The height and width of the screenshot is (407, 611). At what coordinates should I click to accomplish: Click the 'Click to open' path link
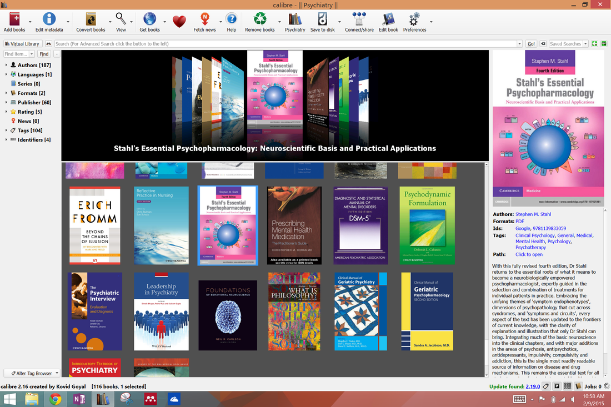(529, 254)
